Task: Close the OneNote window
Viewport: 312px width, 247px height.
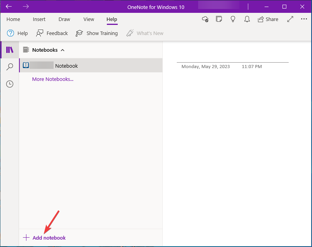Action: [302, 7]
